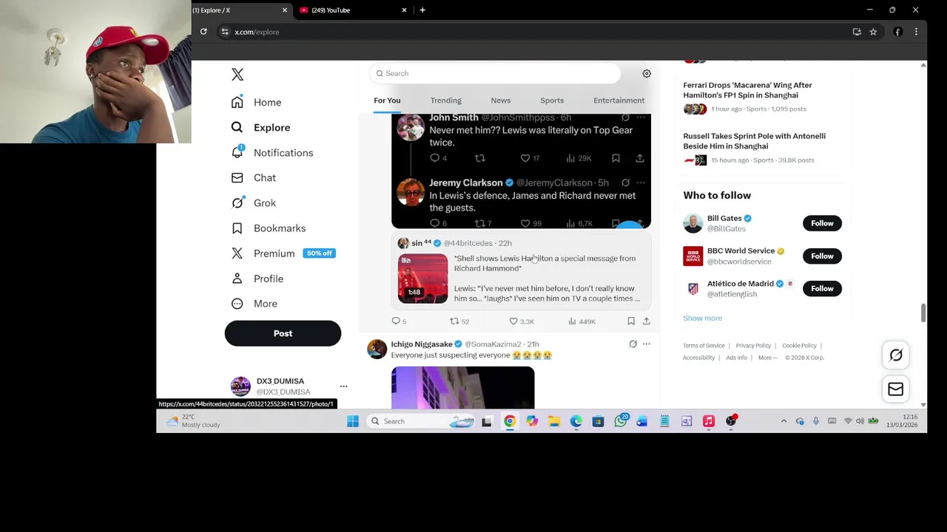
Task: Open Chat in the sidebar
Action: (x=254, y=178)
